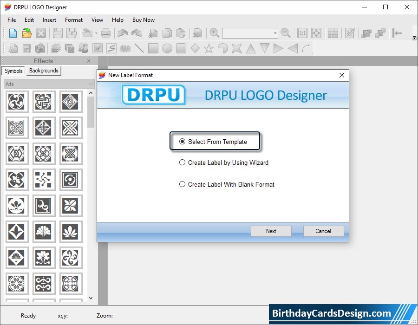Click the bring to front icon
The height and width of the screenshot is (325, 418).
366,33
